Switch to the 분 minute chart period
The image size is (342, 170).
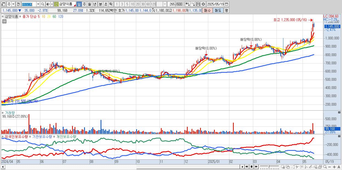100,4
